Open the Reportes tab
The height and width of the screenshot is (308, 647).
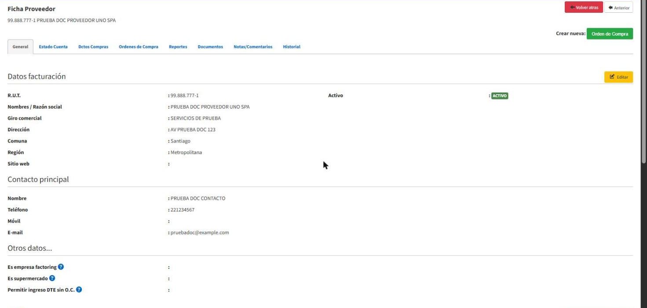pos(178,47)
